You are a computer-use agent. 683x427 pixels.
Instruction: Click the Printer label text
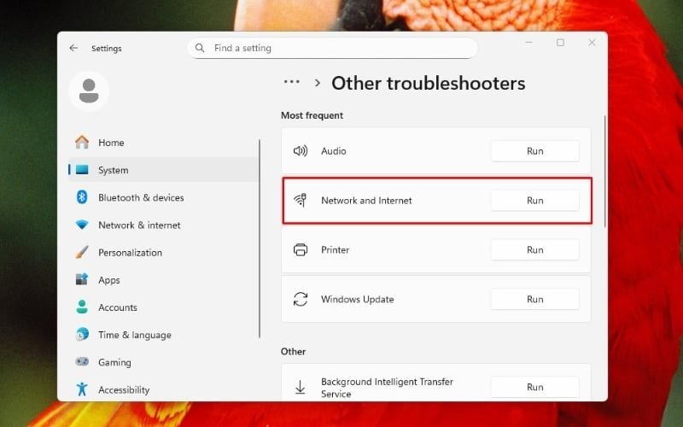335,249
